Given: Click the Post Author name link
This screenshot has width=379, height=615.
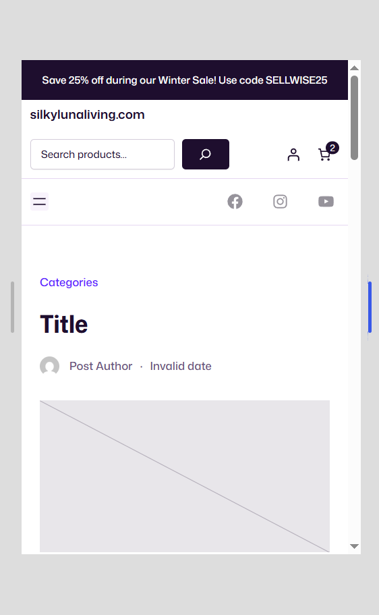Looking at the screenshot, I should click(100, 366).
